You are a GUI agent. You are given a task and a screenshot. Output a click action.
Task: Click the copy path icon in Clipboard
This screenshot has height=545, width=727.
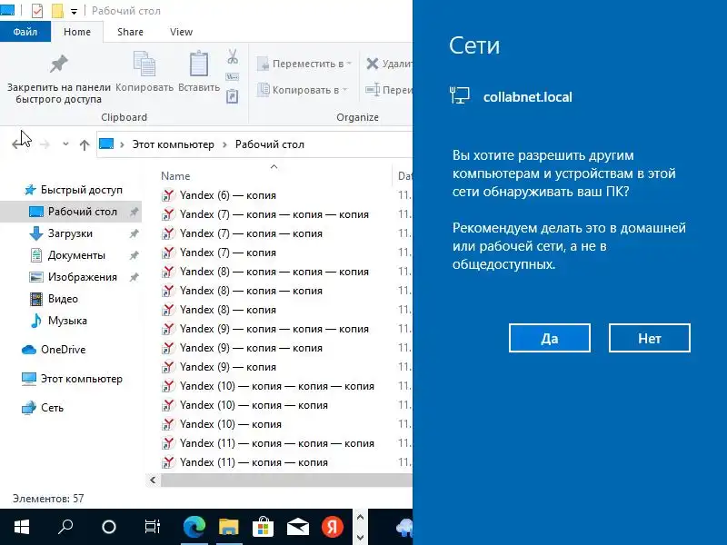(233, 76)
